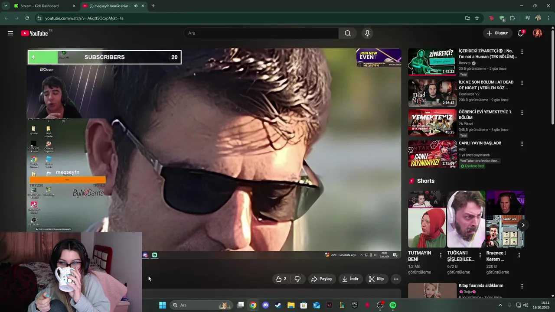Screen dimensions: 555x312
Task: Open Windows Start menu
Action: pyautogui.click(x=163, y=305)
